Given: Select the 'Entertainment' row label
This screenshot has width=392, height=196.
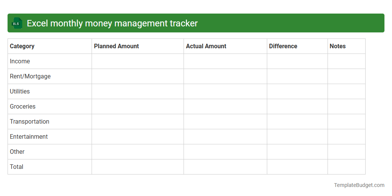Looking at the screenshot, I should point(29,136).
